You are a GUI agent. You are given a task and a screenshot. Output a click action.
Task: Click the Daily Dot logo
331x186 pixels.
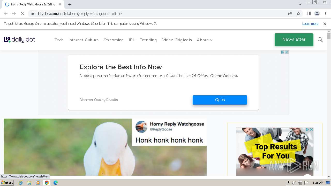(19, 40)
